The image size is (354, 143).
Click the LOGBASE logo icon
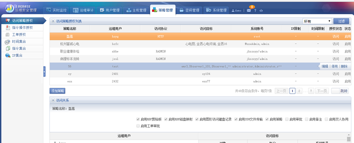click(9, 8)
